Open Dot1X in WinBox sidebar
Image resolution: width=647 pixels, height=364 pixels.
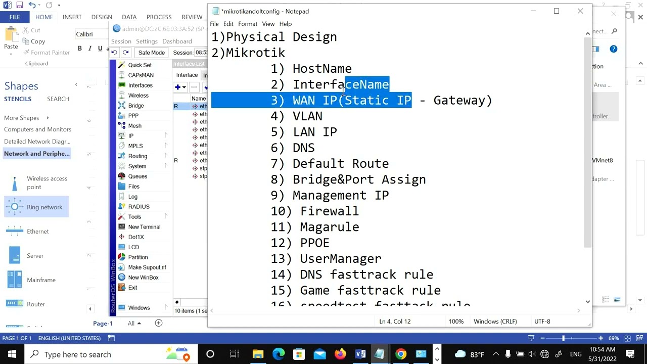tap(136, 237)
